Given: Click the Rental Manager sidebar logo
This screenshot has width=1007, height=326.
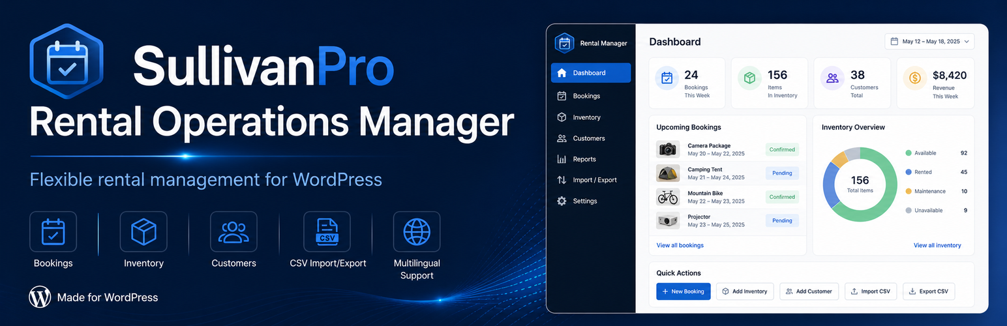Looking at the screenshot, I should point(564,44).
